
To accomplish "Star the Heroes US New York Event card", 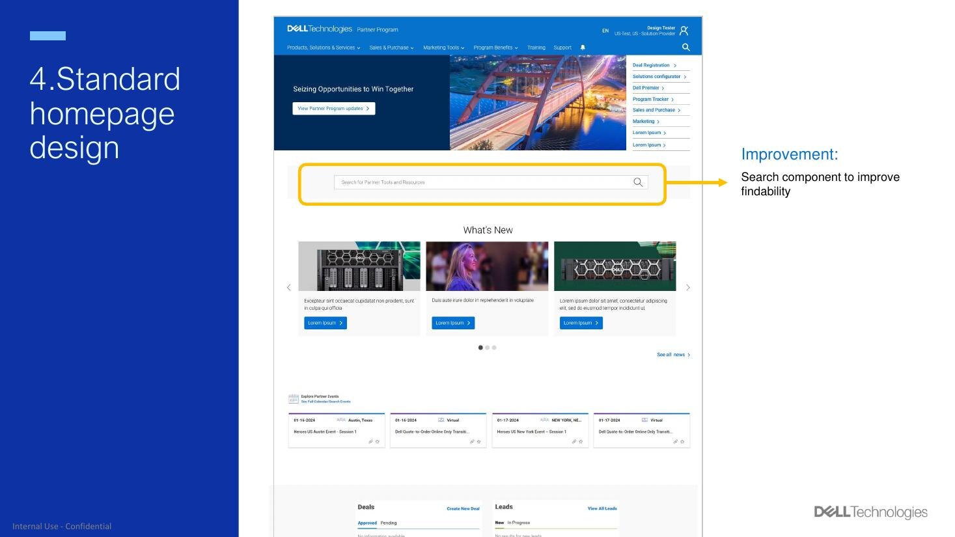I will (581, 441).
